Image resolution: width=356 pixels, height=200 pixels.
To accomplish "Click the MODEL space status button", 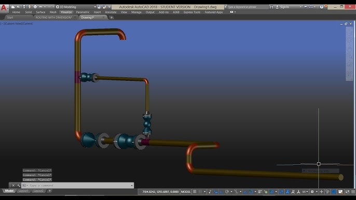I will click(185, 192).
